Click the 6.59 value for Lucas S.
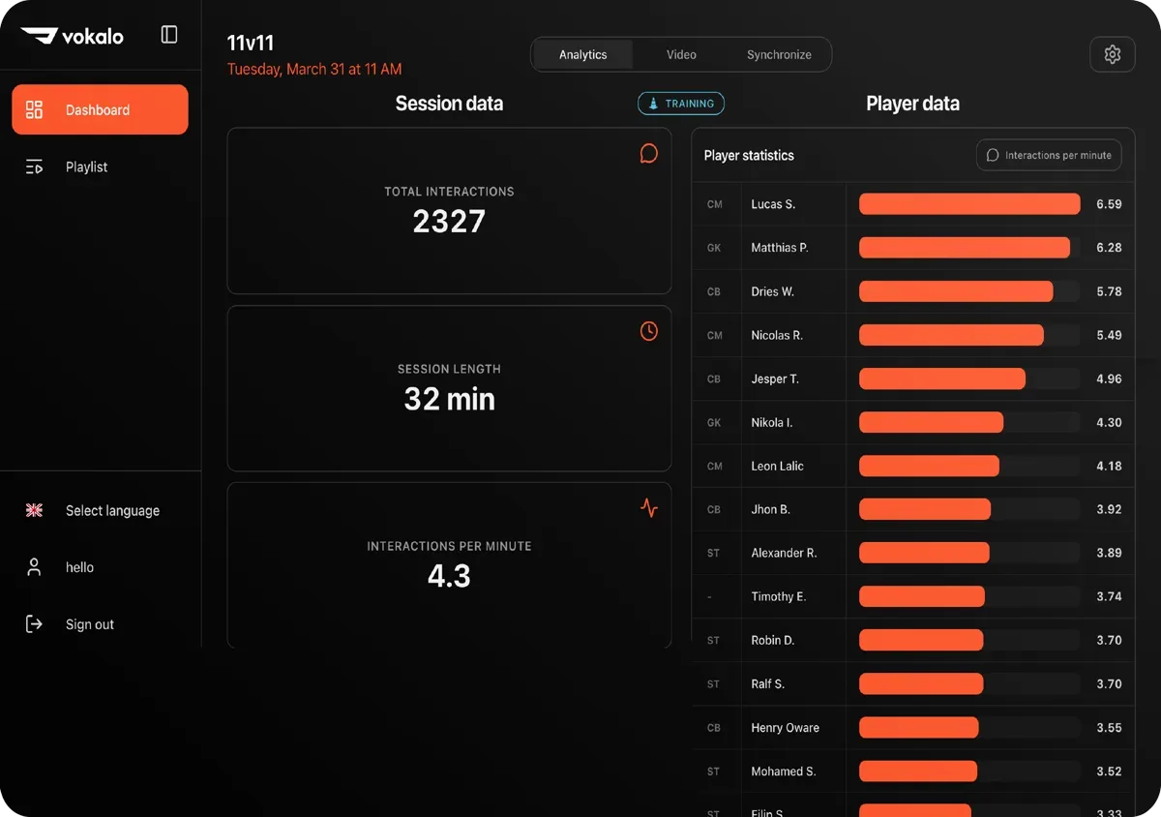This screenshot has height=817, width=1161. click(x=1109, y=204)
